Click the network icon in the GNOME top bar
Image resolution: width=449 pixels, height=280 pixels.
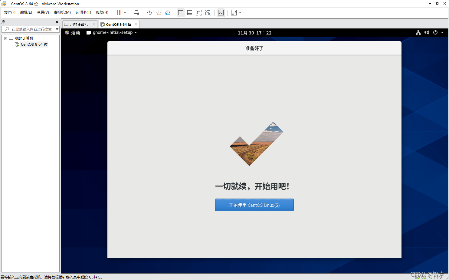click(418, 32)
